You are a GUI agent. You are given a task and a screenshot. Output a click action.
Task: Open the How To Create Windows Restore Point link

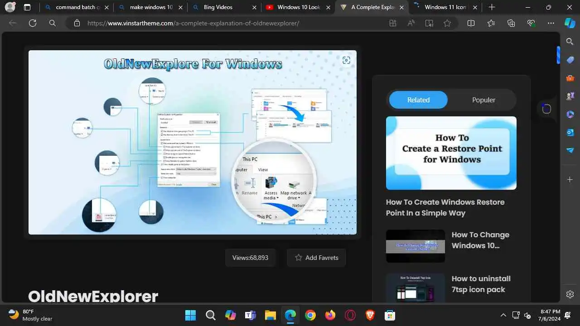tap(445, 207)
